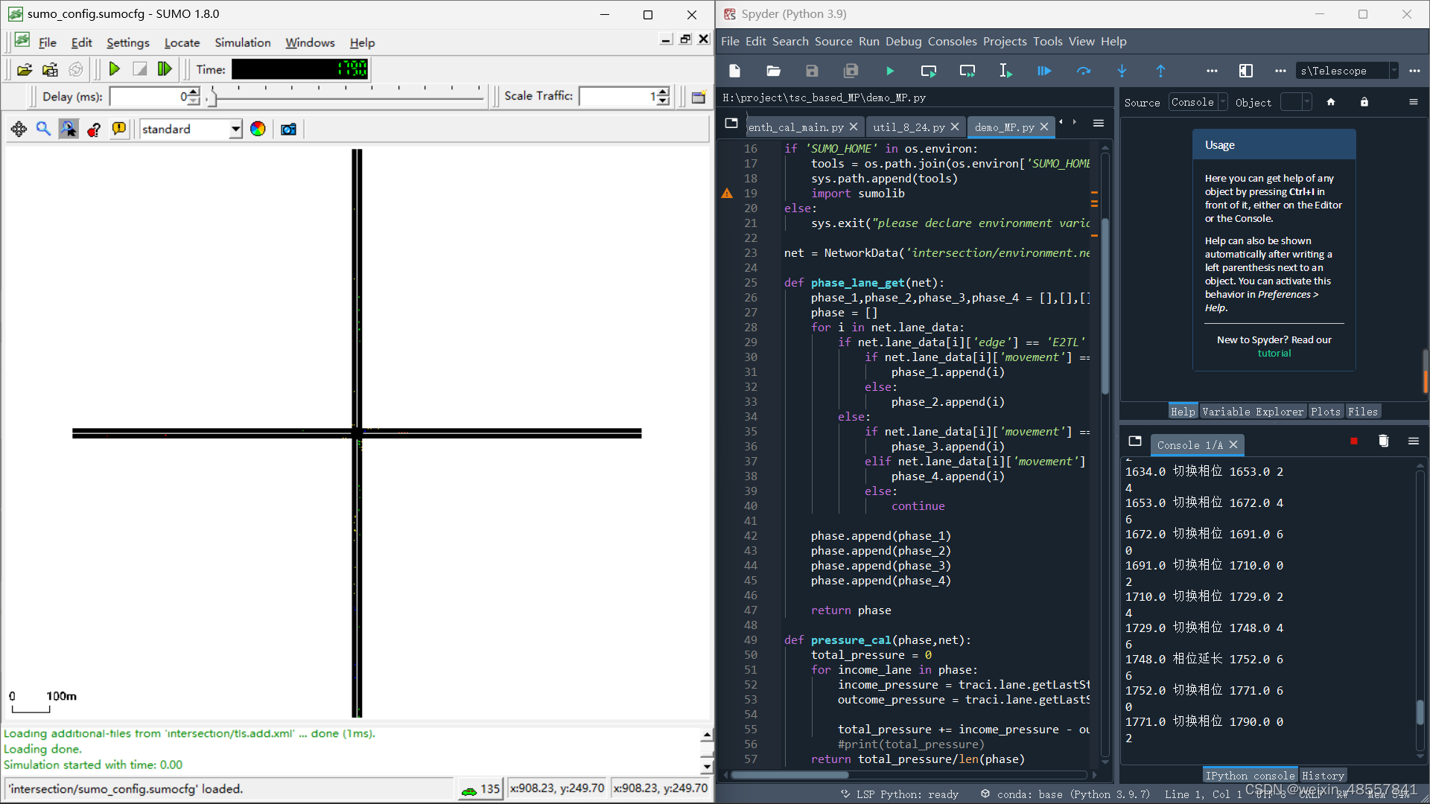Click Spyder open file folder icon
This screenshot has height=804, width=1430.
[x=773, y=71]
